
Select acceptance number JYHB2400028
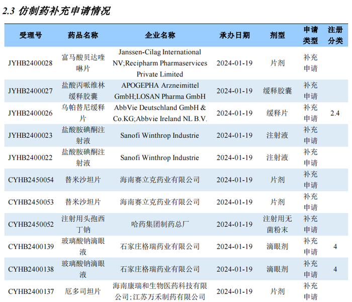(30, 63)
